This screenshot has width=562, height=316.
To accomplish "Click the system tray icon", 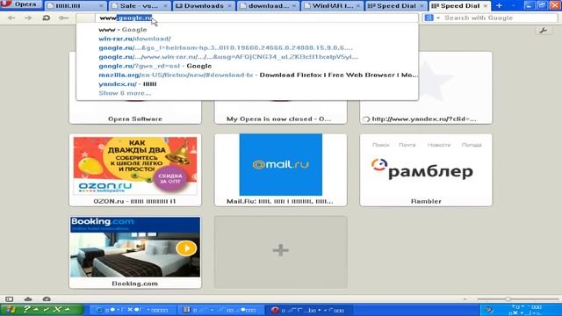I will pos(489,310).
